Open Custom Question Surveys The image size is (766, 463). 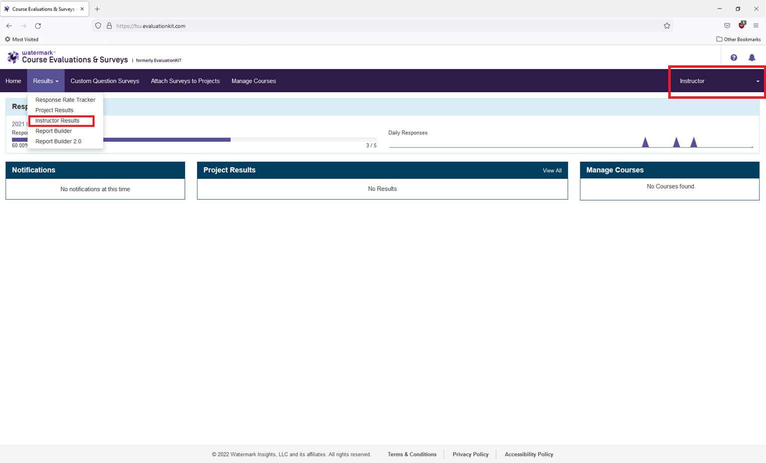(105, 81)
